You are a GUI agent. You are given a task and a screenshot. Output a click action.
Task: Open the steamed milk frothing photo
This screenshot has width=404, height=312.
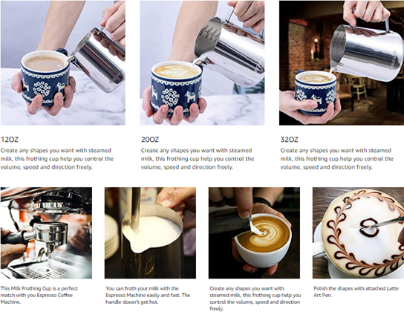click(150, 233)
